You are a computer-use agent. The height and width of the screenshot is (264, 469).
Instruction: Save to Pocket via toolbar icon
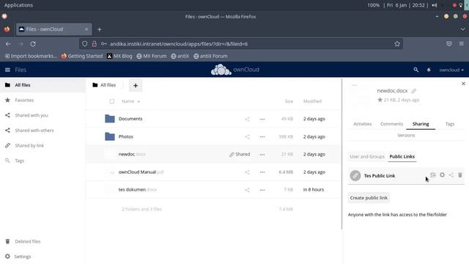pos(448,44)
